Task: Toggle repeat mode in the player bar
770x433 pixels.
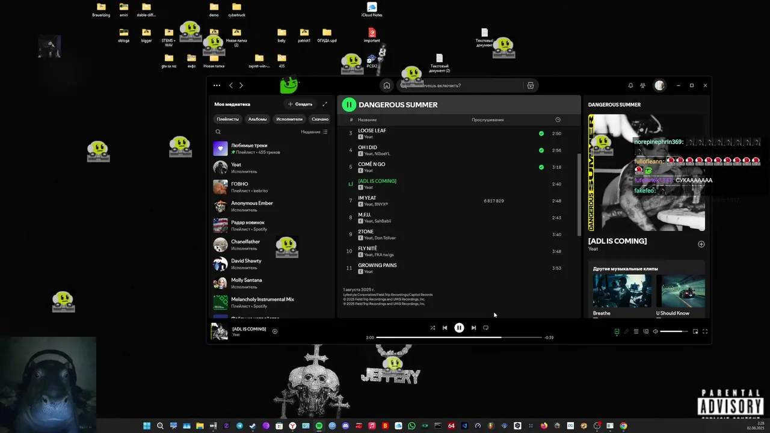Action: 486,328
